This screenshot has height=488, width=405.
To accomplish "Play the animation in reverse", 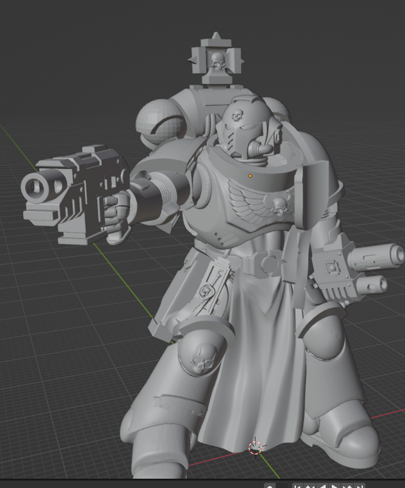I will pyautogui.click(x=322, y=487).
